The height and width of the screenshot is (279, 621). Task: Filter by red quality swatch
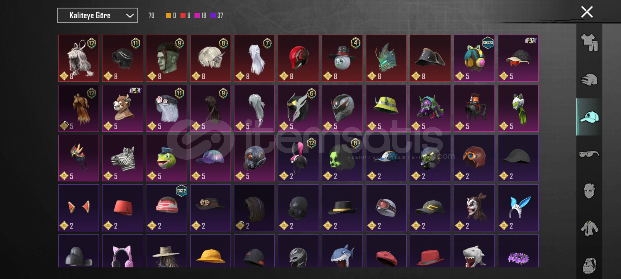point(183,16)
